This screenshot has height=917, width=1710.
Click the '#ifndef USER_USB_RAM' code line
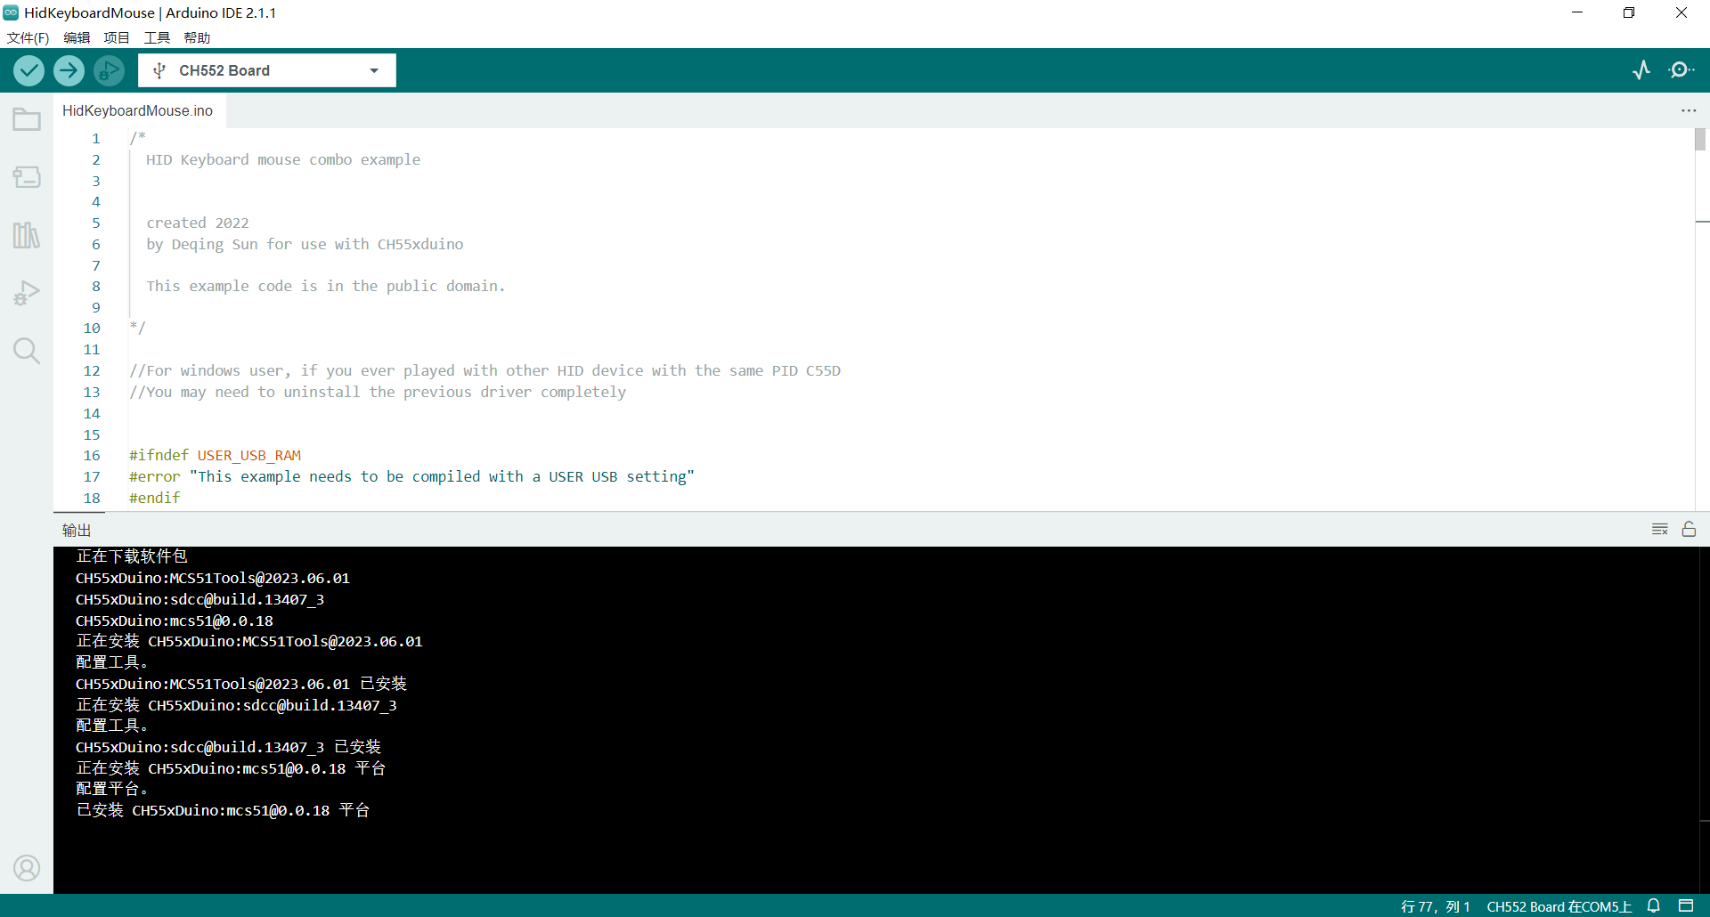(215, 455)
